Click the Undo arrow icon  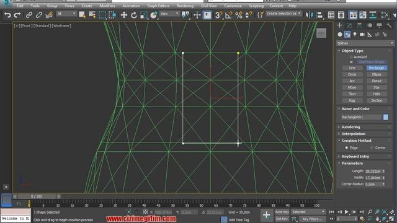click(7, 15)
